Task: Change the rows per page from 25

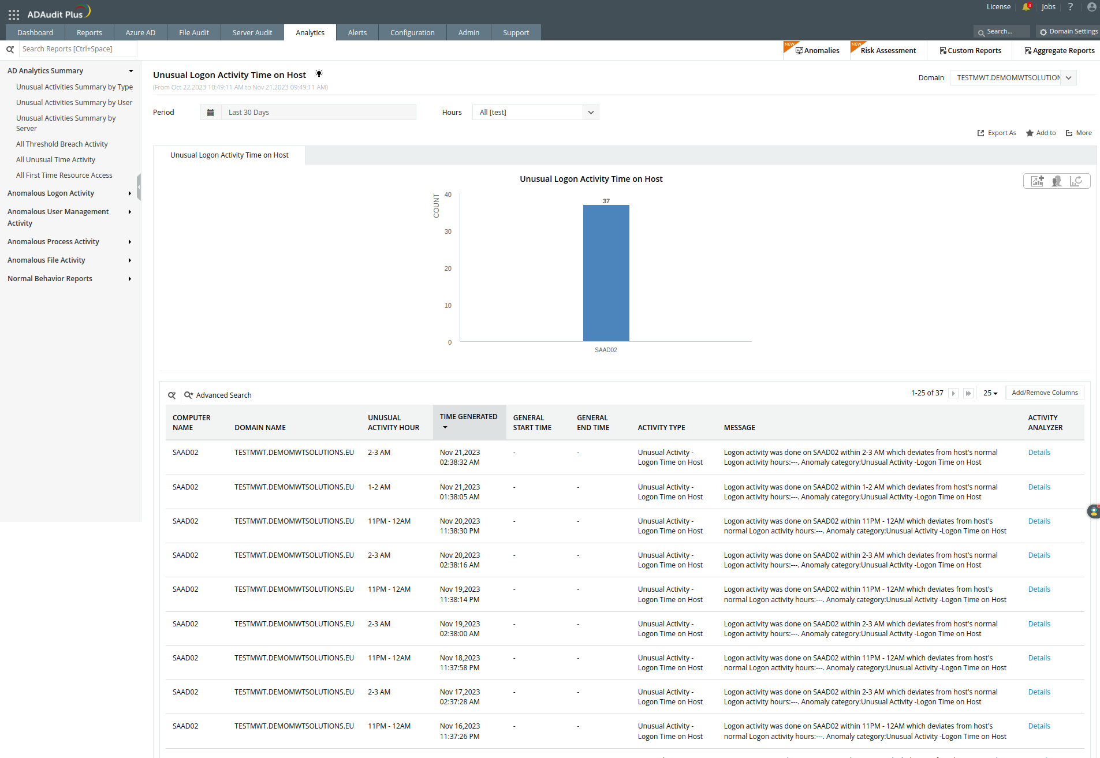Action: point(990,393)
